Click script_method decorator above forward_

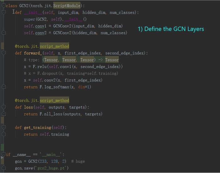(54, 46)
